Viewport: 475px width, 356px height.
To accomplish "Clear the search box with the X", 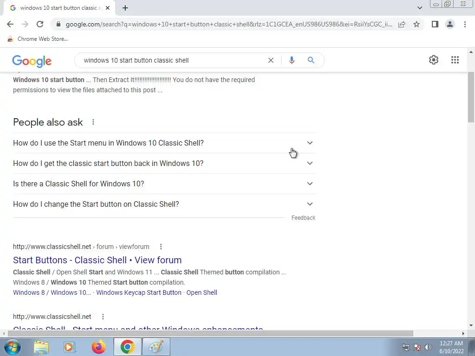I will (x=271, y=60).
